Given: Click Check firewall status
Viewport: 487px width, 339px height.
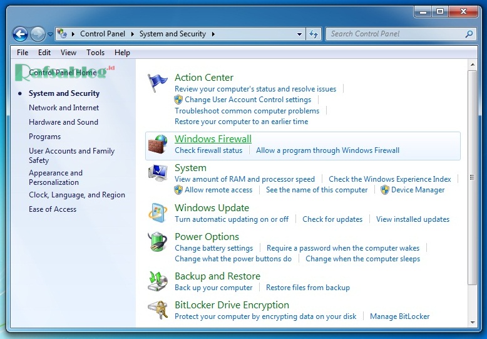Looking at the screenshot, I should [x=208, y=150].
